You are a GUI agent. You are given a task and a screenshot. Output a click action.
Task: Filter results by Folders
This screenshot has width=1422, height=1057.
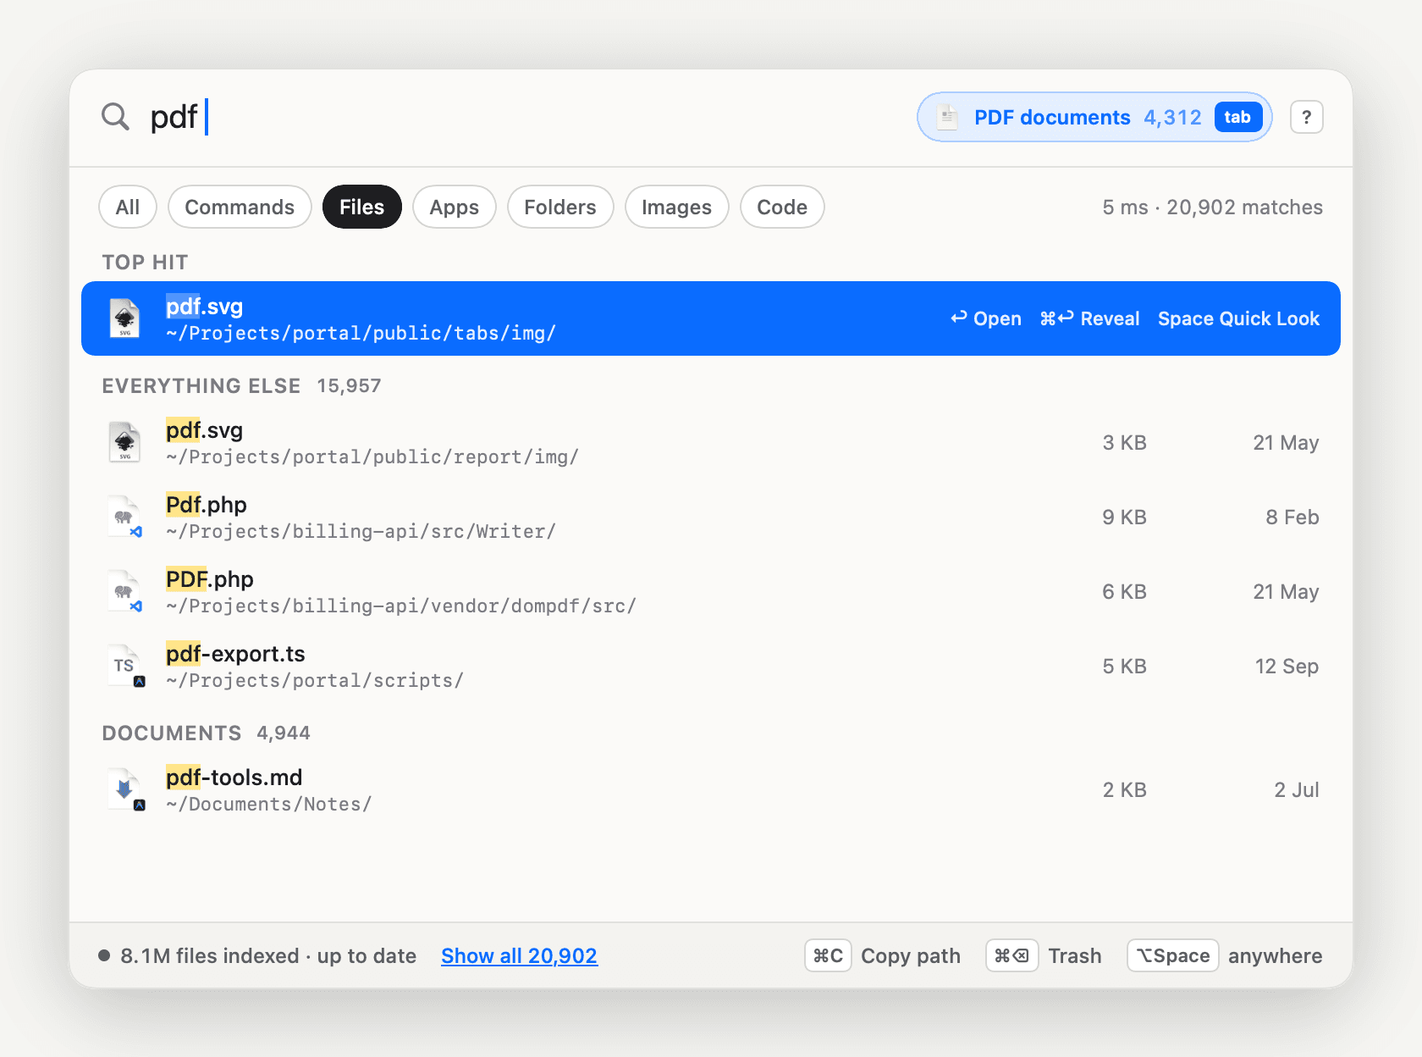point(560,207)
